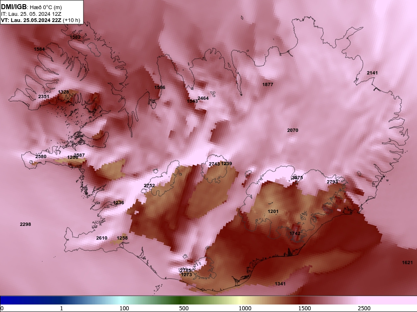
Task: Click the 0 tick on the color scale
Action: click(x=3, y=308)
